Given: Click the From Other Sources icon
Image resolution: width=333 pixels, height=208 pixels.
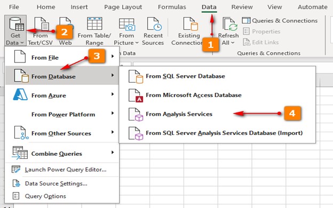Looking at the screenshot, I should [21, 132].
